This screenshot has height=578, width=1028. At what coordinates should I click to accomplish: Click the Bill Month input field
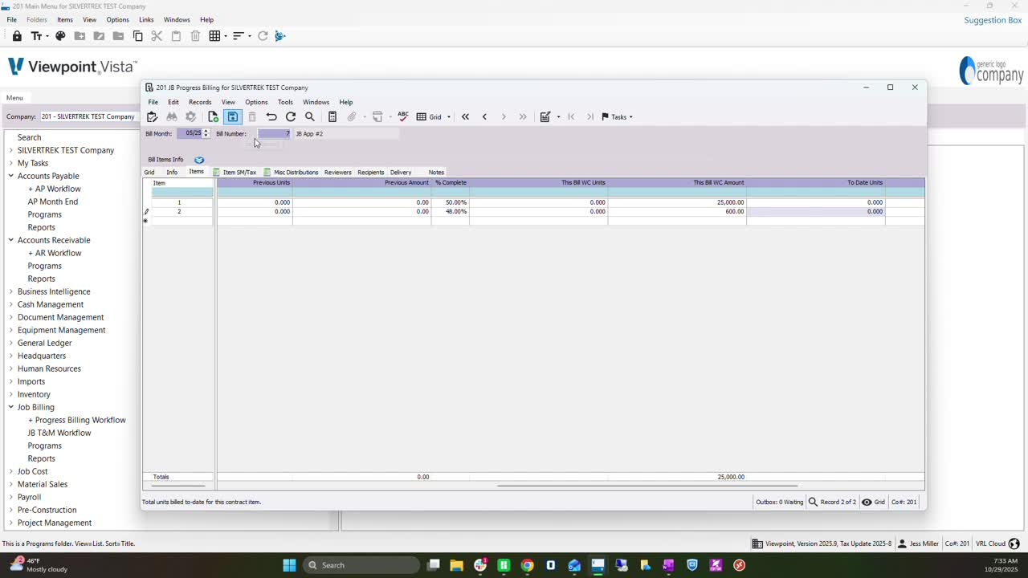[190, 133]
